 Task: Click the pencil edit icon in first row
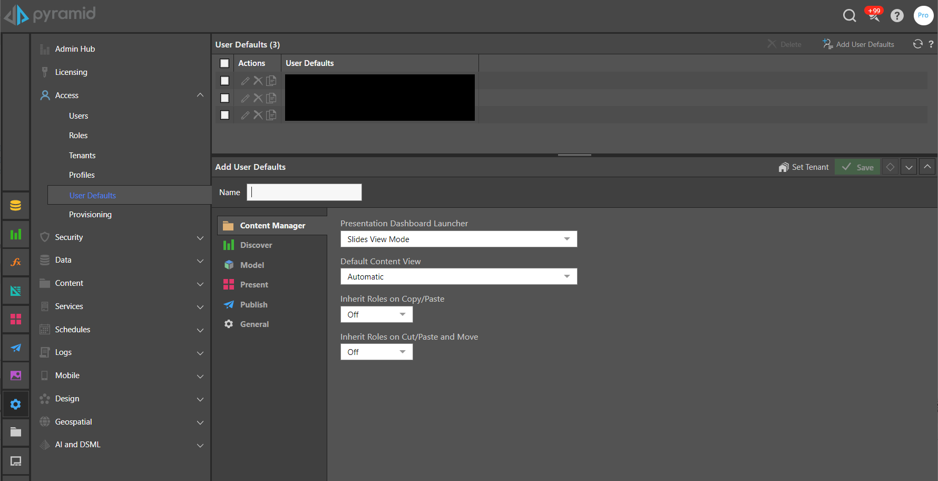click(x=245, y=81)
